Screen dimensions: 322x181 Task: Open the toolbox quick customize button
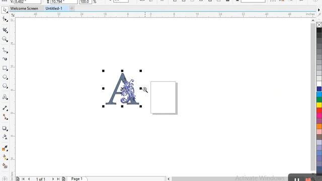(x=5, y=179)
